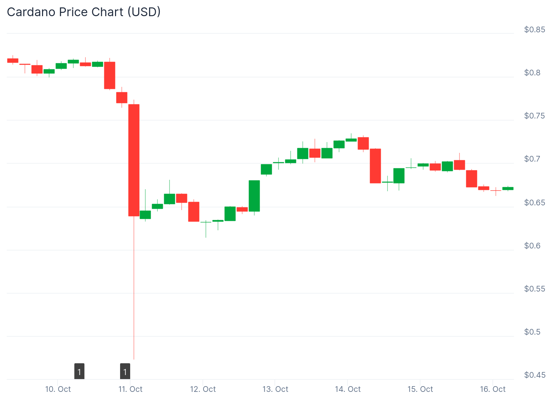Click the last green candle at far right
The image size is (553, 404).
(x=508, y=189)
